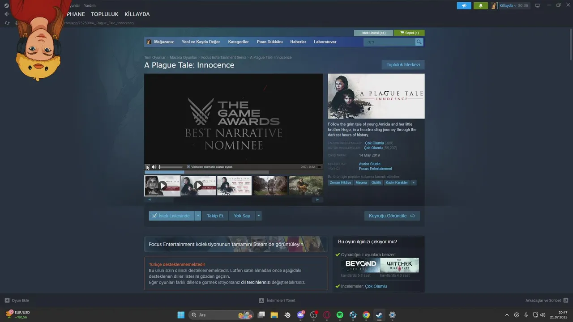
Task: Select the Kadın Karakter tag
Action: tap(397, 182)
